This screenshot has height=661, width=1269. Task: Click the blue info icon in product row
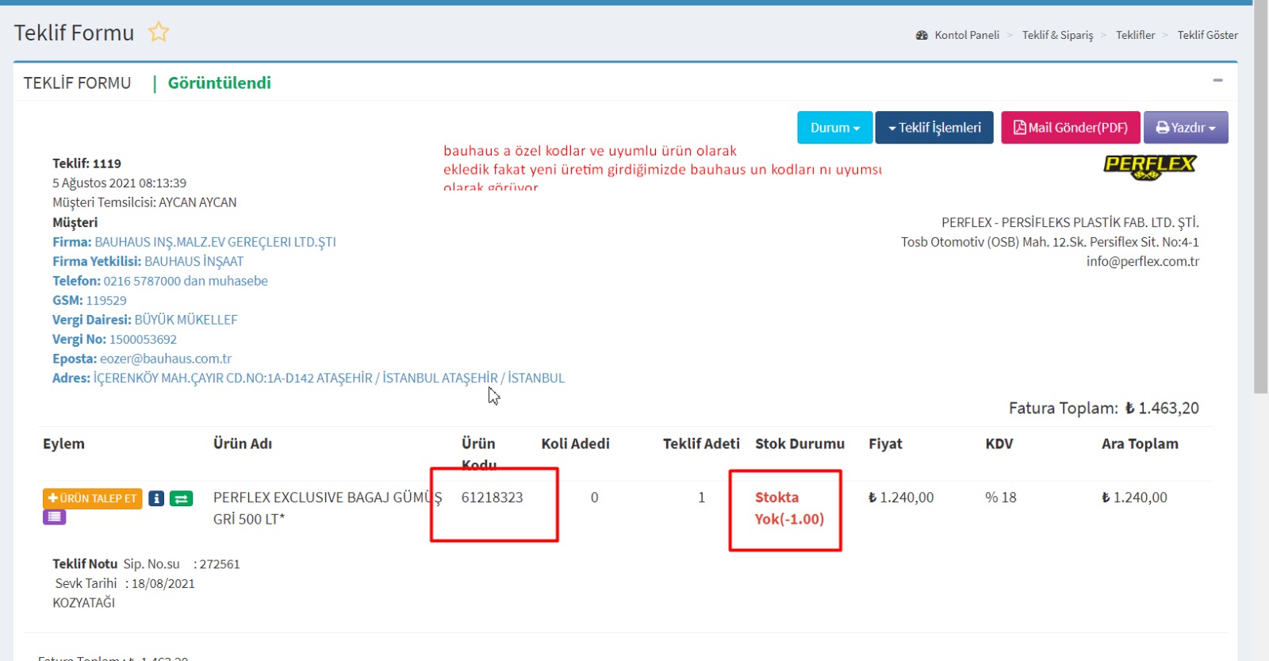[x=156, y=498]
